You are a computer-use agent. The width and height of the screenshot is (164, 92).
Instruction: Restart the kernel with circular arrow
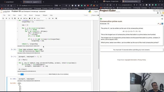(32, 18)
